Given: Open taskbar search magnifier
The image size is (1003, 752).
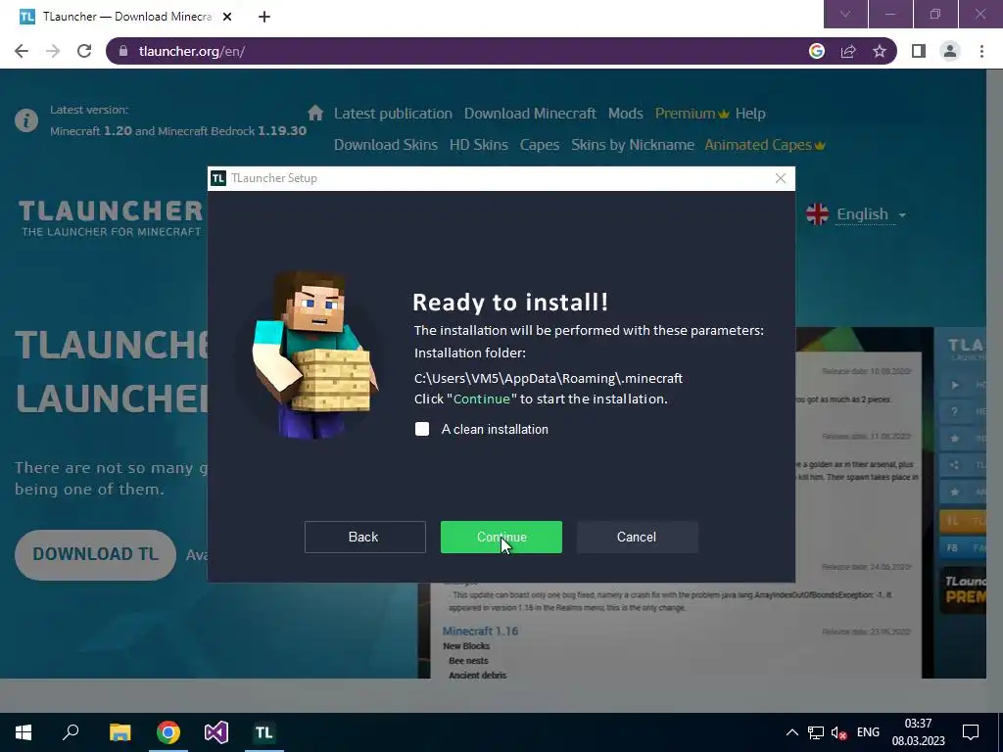Looking at the screenshot, I should click(71, 732).
